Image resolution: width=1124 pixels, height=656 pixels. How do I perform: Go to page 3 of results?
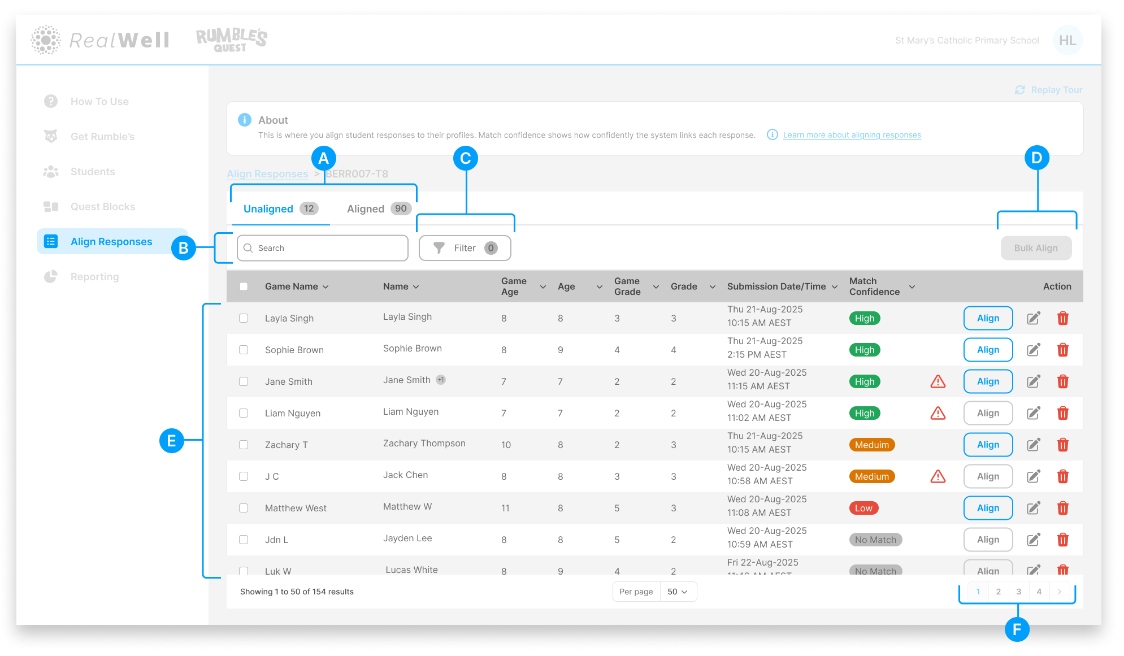1018,591
